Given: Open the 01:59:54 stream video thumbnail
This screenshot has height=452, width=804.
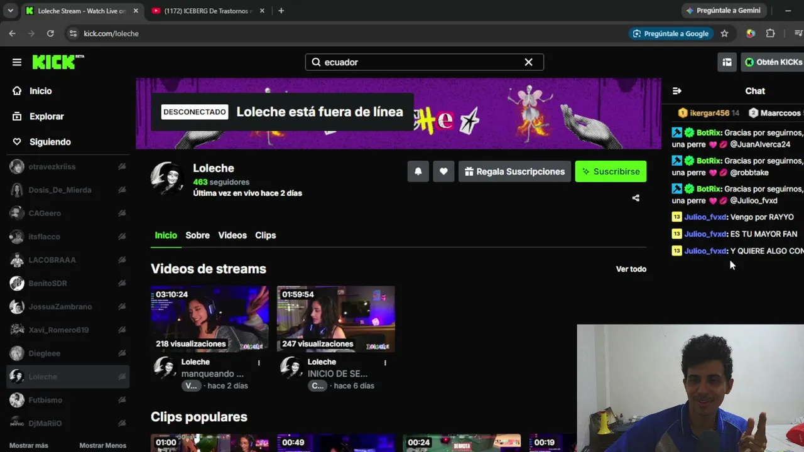Looking at the screenshot, I should [336, 319].
